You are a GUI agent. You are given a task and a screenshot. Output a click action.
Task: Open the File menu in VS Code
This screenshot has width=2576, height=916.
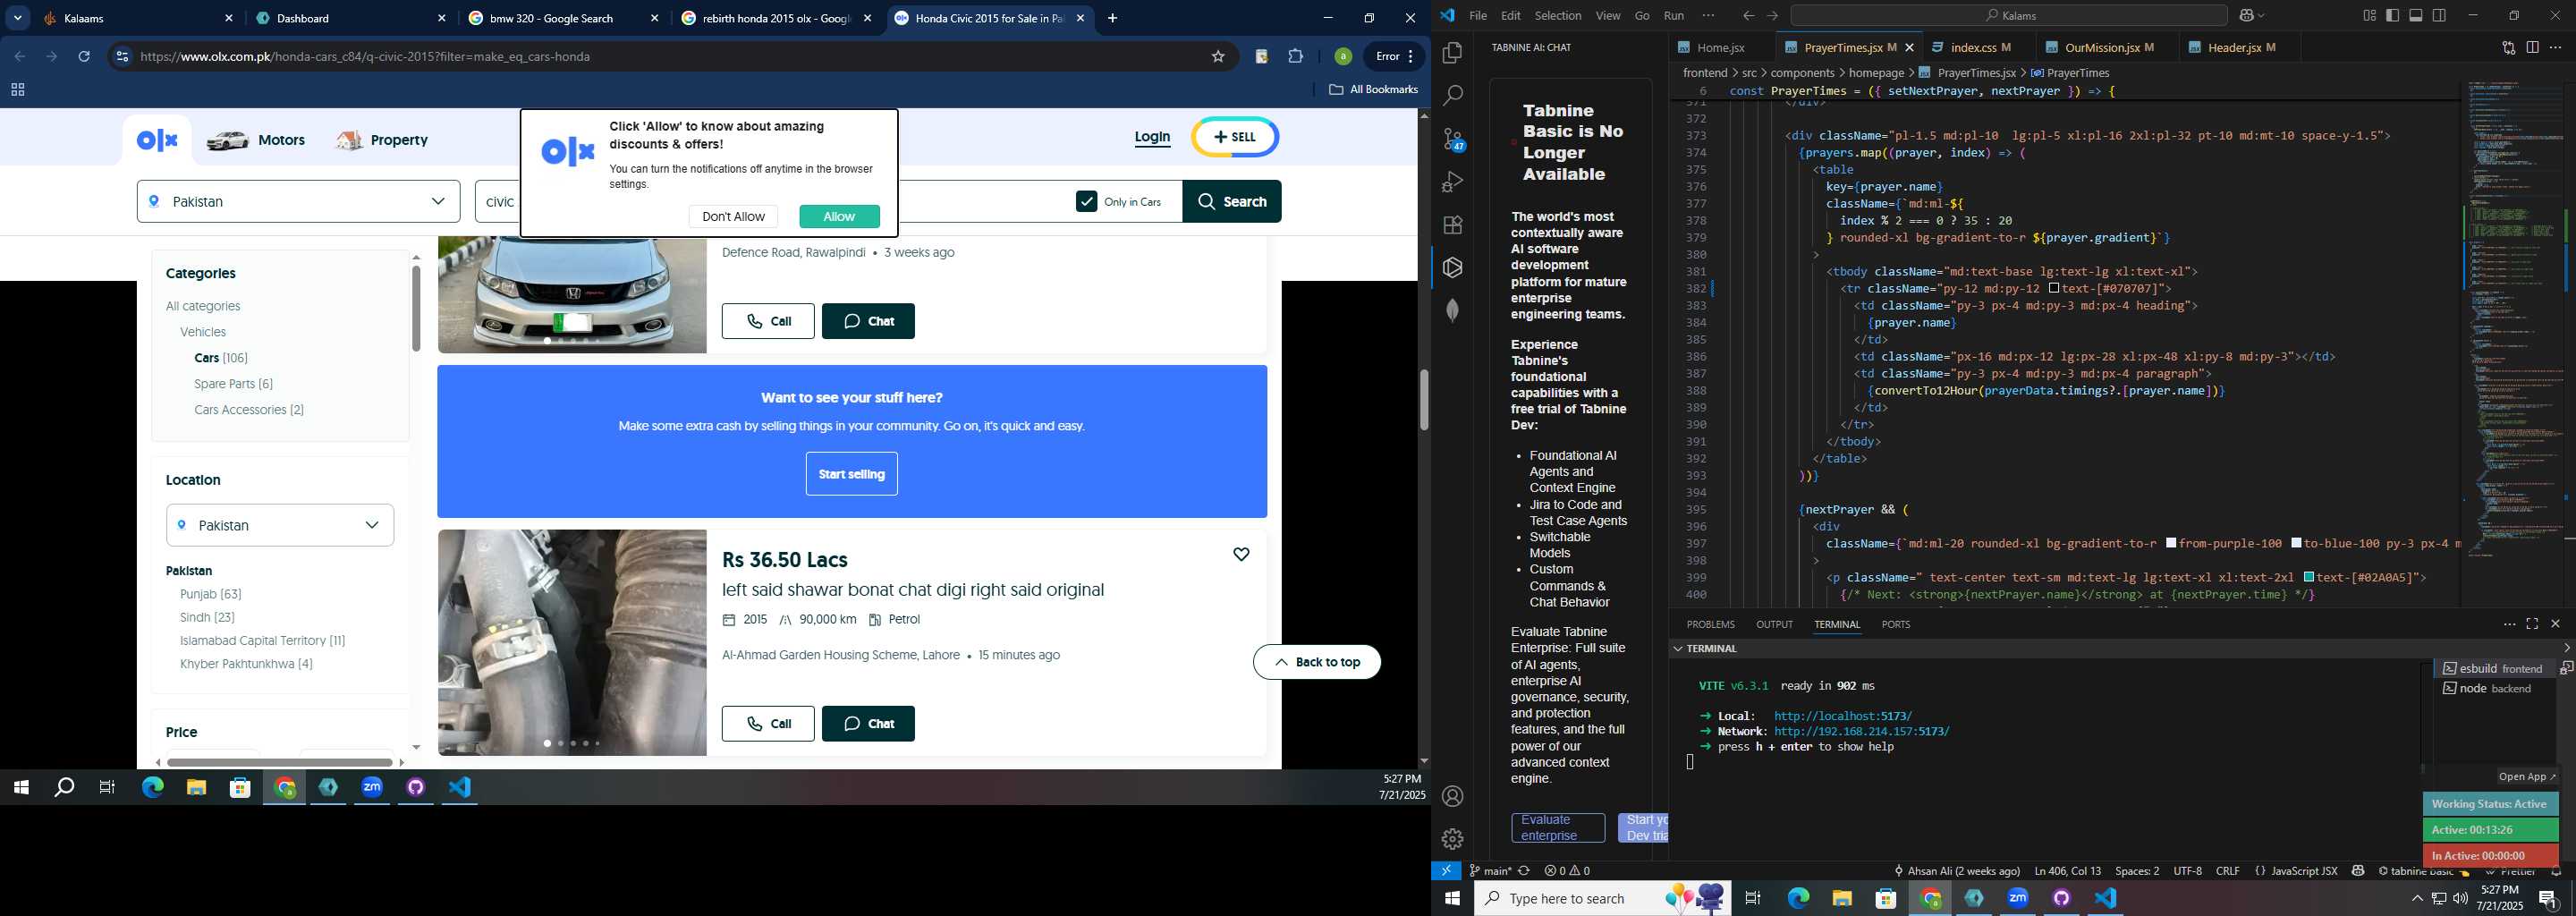[1478, 15]
